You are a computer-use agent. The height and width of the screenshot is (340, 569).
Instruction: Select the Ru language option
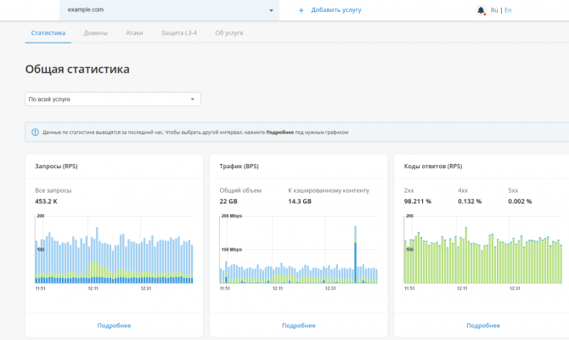[494, 10]
